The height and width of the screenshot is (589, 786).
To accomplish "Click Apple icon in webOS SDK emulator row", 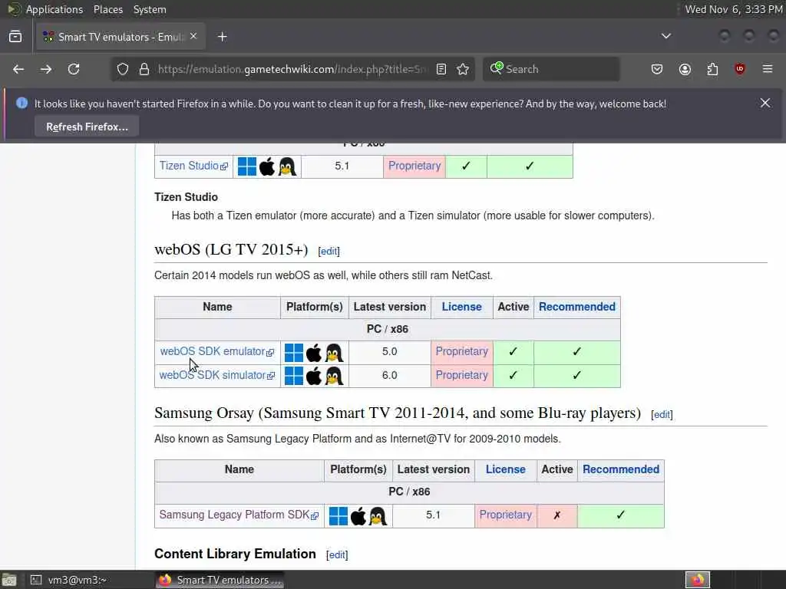I will point(314,353).
